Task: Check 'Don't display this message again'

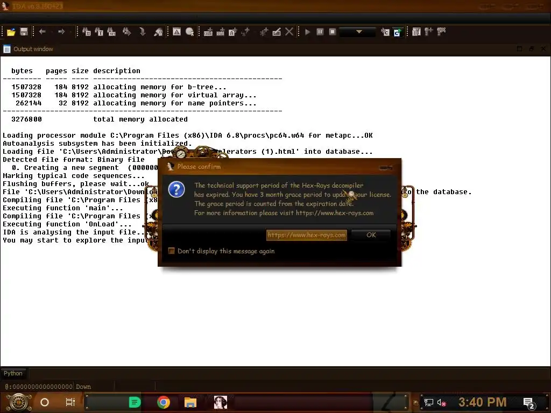Action: tap(172, 251)
